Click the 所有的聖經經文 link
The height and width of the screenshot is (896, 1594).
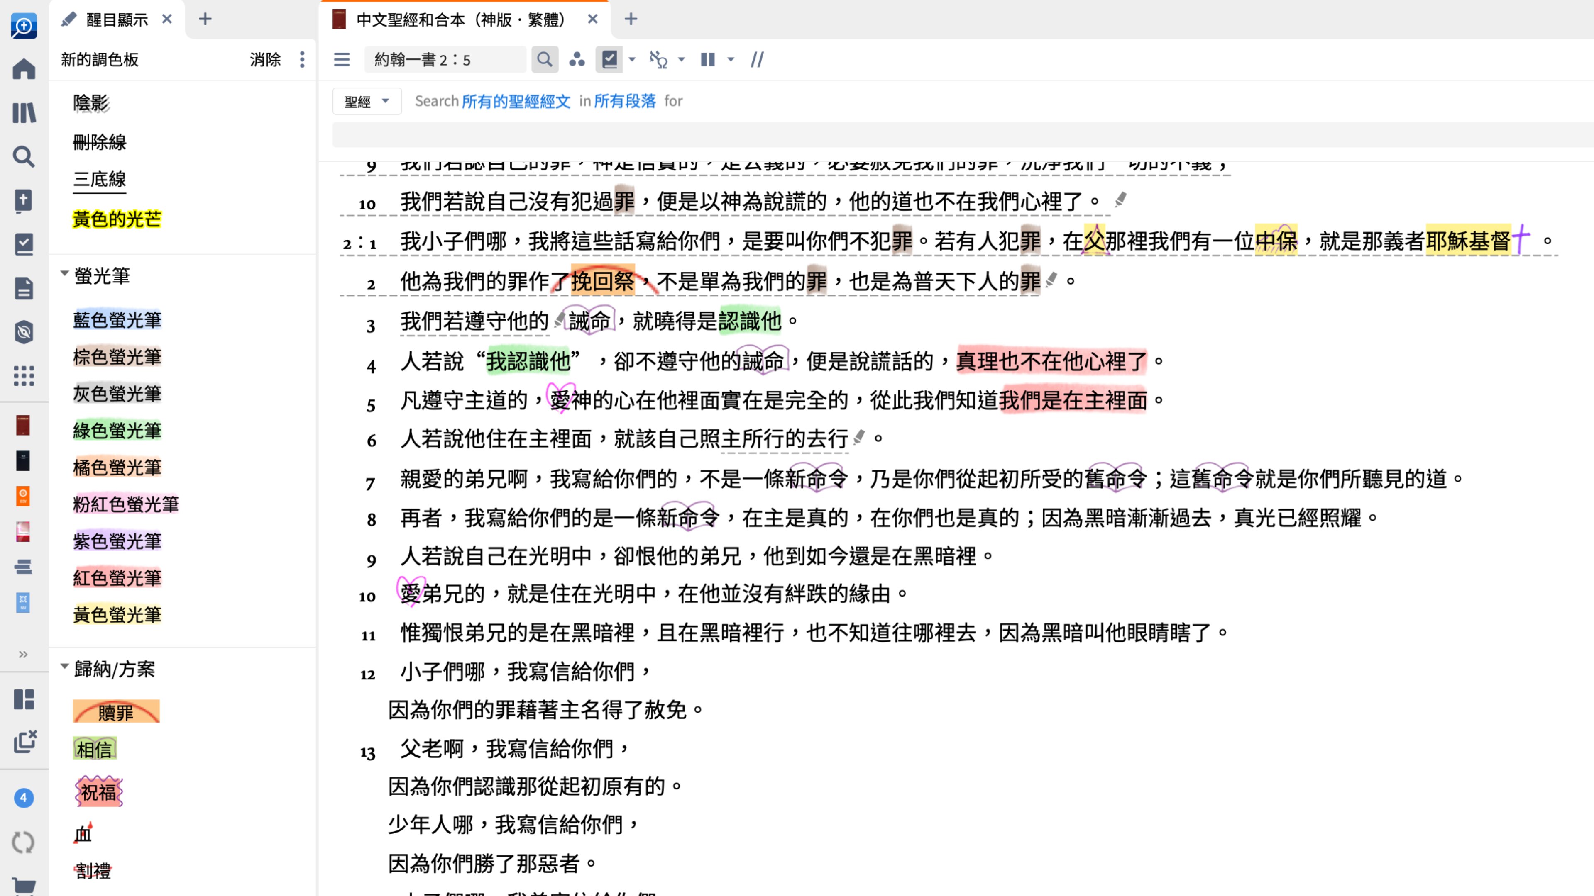516,101
